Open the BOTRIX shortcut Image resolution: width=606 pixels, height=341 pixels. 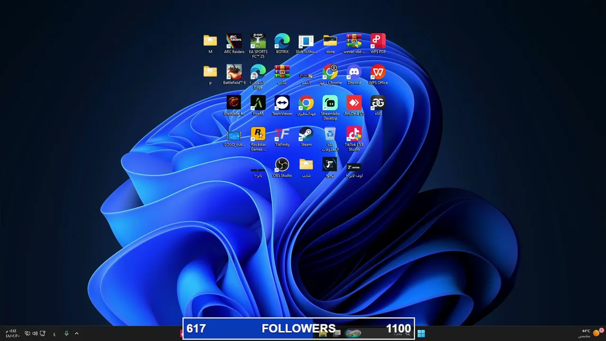[282, 44]
